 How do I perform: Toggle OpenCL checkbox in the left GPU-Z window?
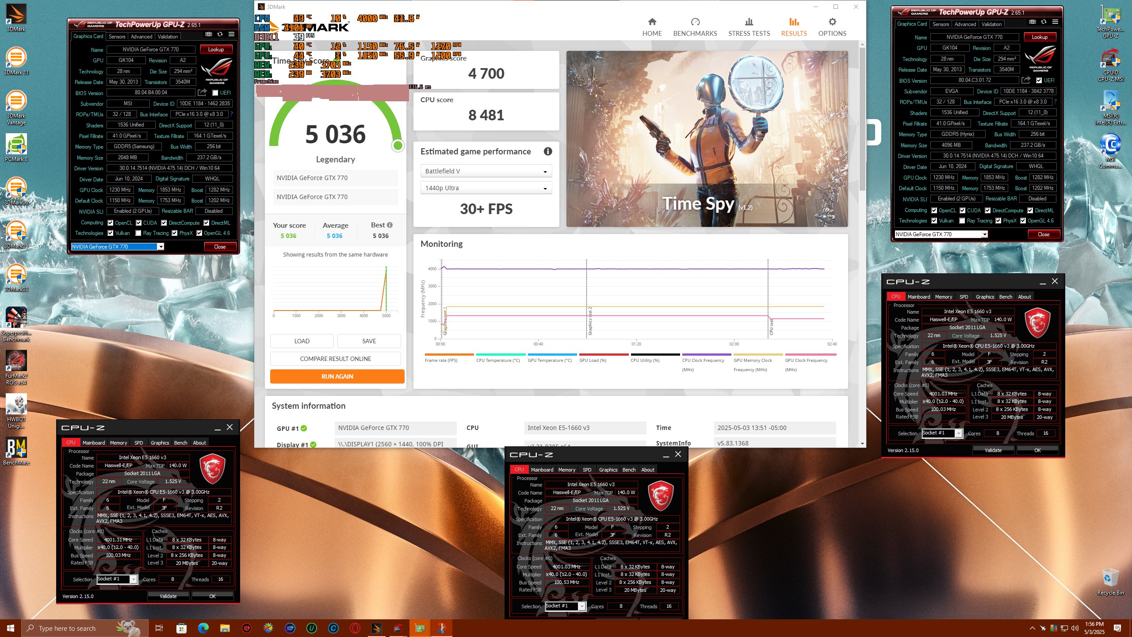pos(110,223)
